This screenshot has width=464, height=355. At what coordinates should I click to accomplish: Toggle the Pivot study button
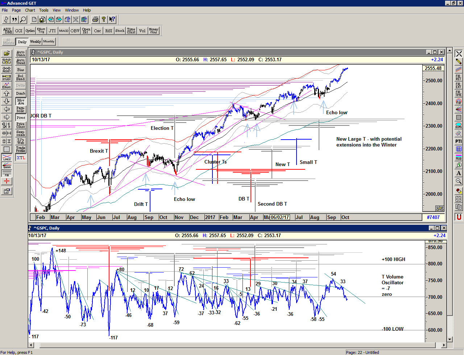click(x=21, y=117)
